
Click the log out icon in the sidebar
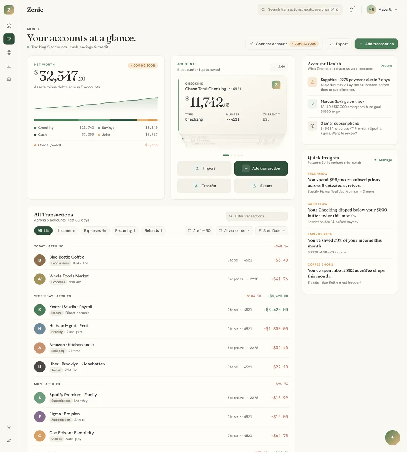tap(9, 441)
